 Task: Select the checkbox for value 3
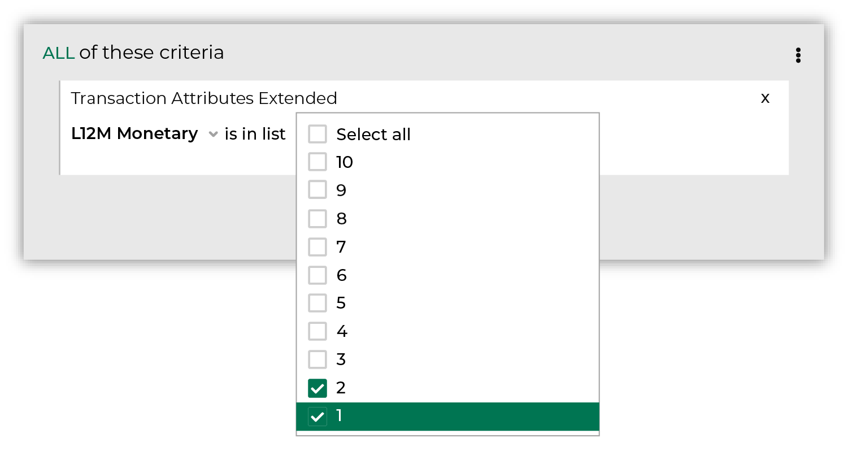pos(318,359)
